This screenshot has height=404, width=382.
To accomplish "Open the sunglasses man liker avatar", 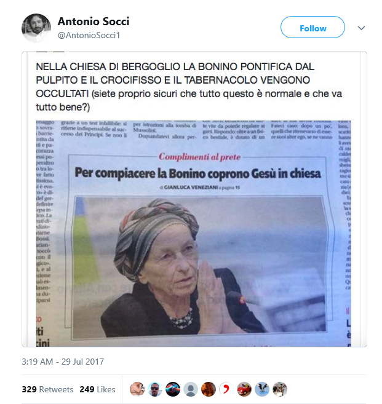I will (155, 389).
